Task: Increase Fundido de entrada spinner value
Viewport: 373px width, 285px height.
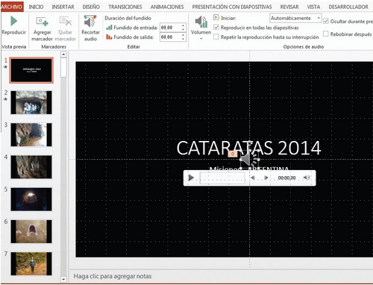Action: [x=183, y=25]
